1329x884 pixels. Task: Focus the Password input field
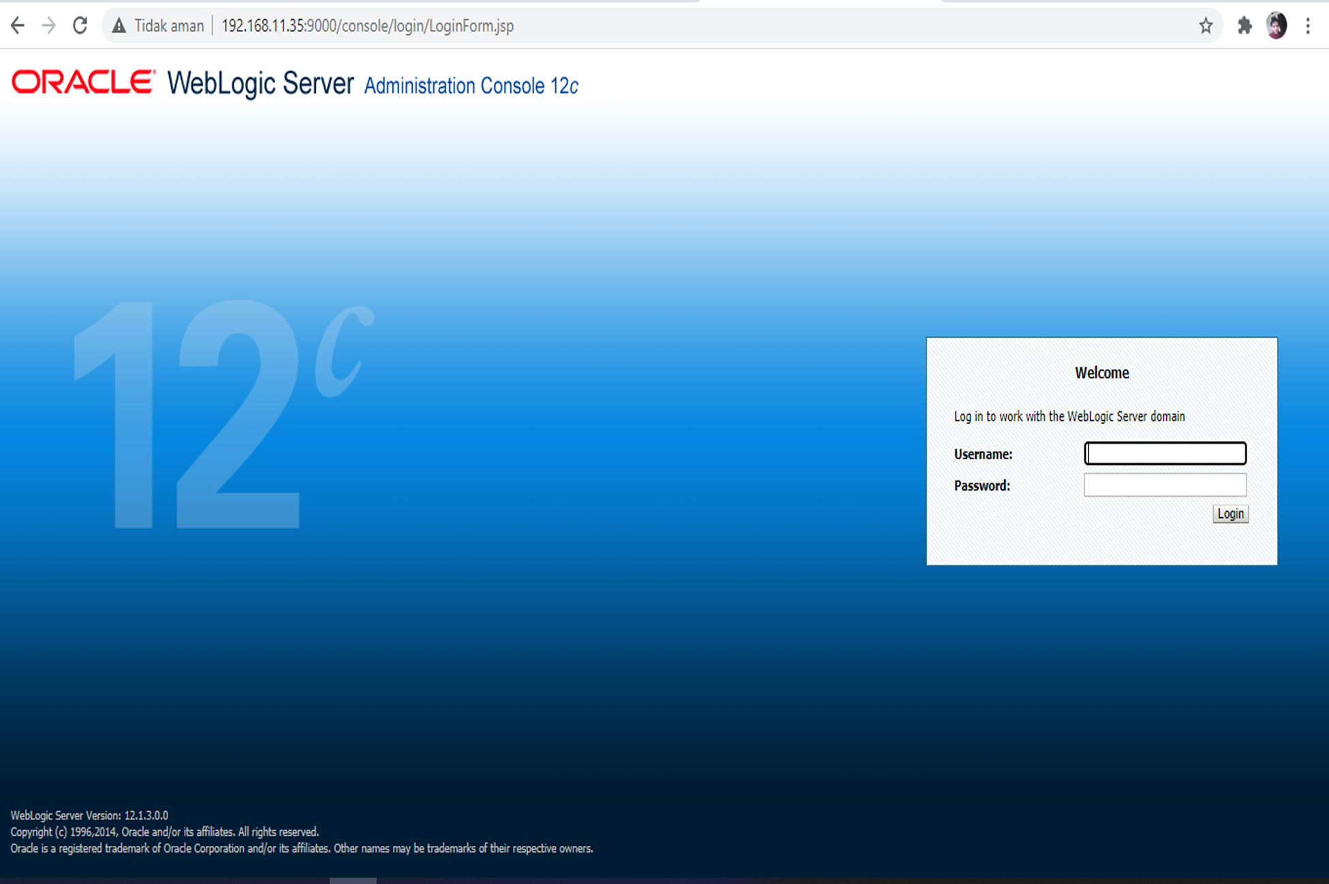click(x=1165, y=485)
